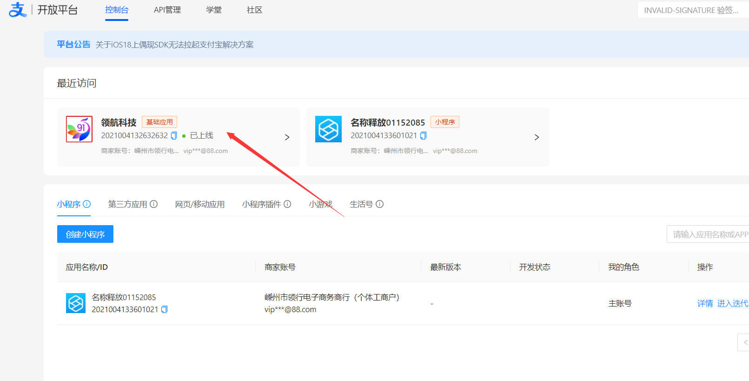Image resolution: width=749 pixels, height=381 pixels.
Task: Click the 操作 column header
Action: click(705, 267)
